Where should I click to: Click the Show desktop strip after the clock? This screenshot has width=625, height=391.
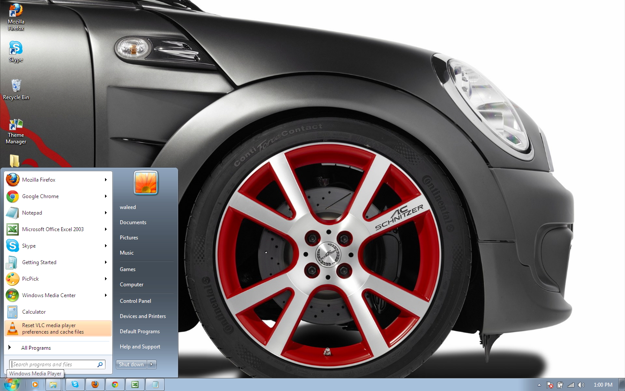622,384
